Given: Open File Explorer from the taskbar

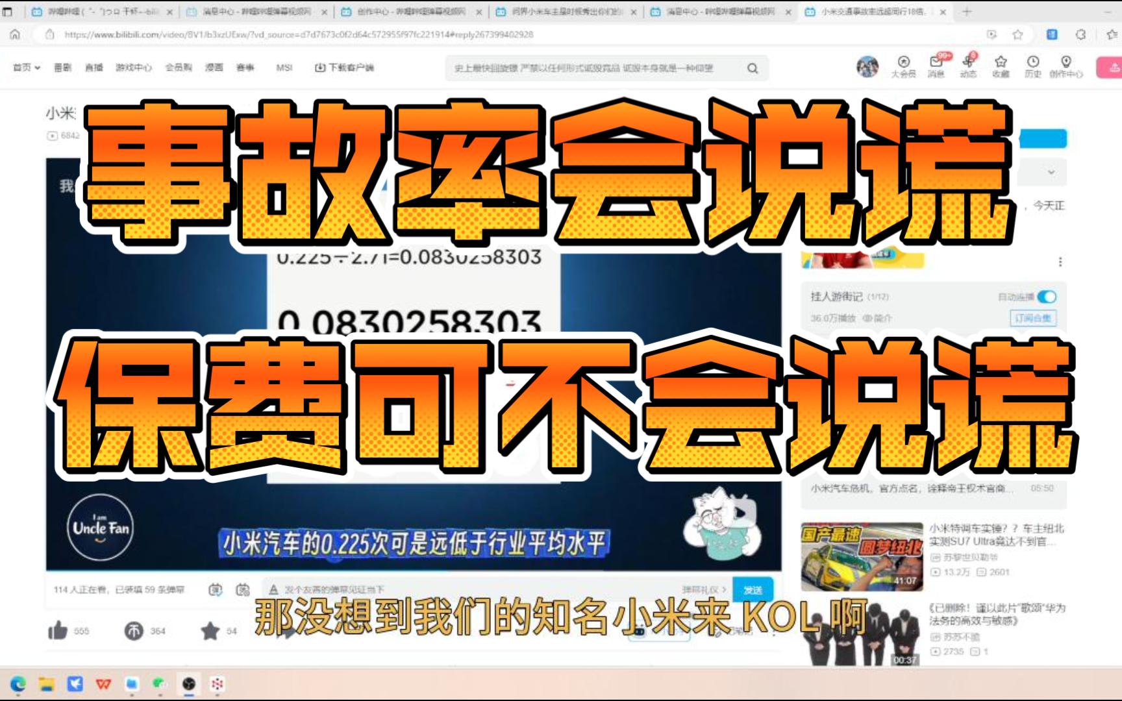Looking at the screenshot, I should pos(46,683).
